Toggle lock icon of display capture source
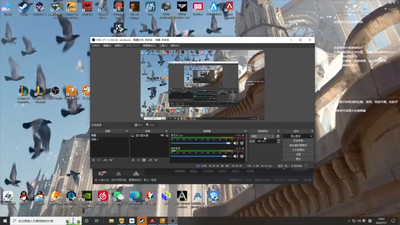400x225 pixels. click(x=167, y=135)
